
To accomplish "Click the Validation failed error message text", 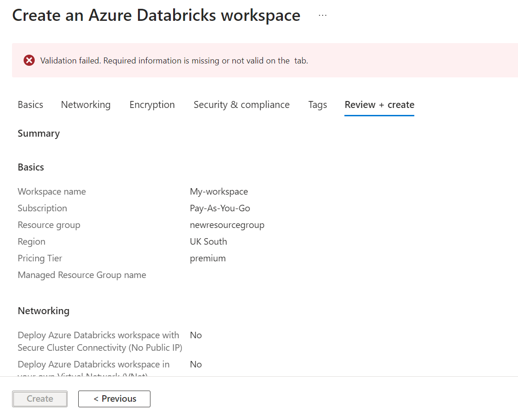I will tap(174, 61).
